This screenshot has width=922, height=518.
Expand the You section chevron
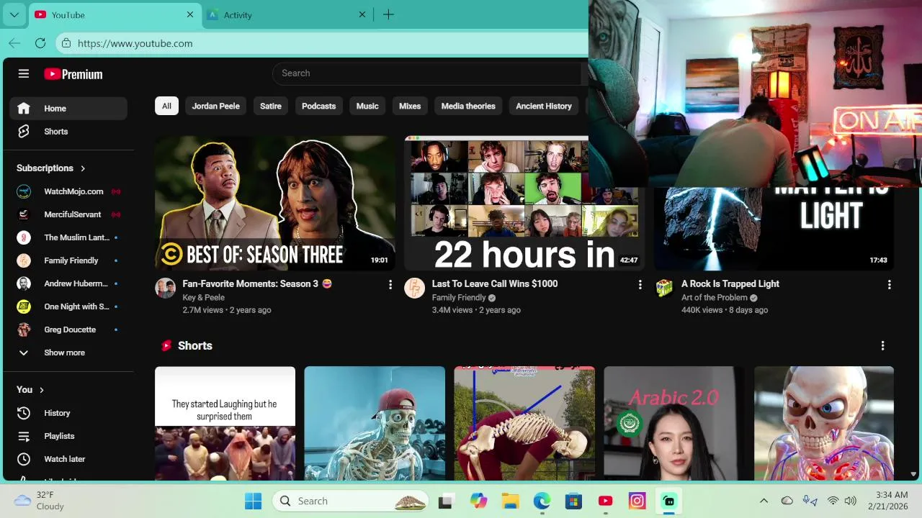42,390
